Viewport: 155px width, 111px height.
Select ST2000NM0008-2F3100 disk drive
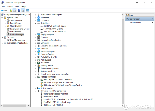pyautogui.click(x=53, y=29)
